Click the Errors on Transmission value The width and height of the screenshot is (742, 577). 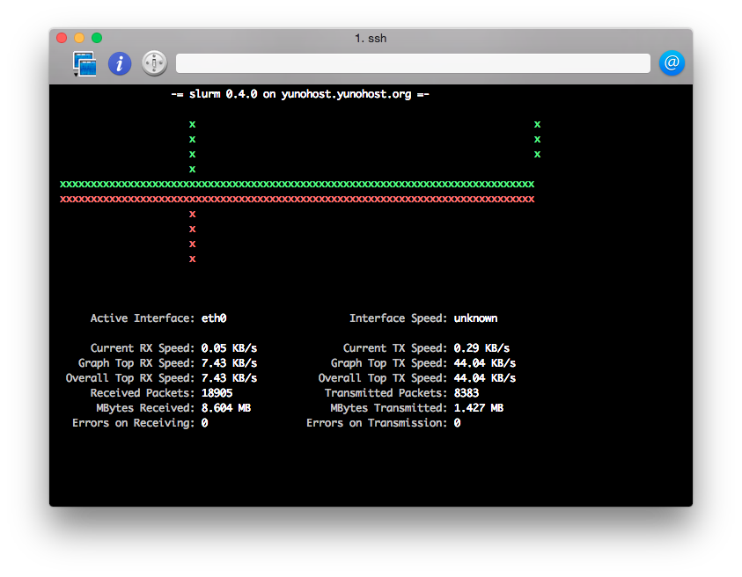click(457, 423)
